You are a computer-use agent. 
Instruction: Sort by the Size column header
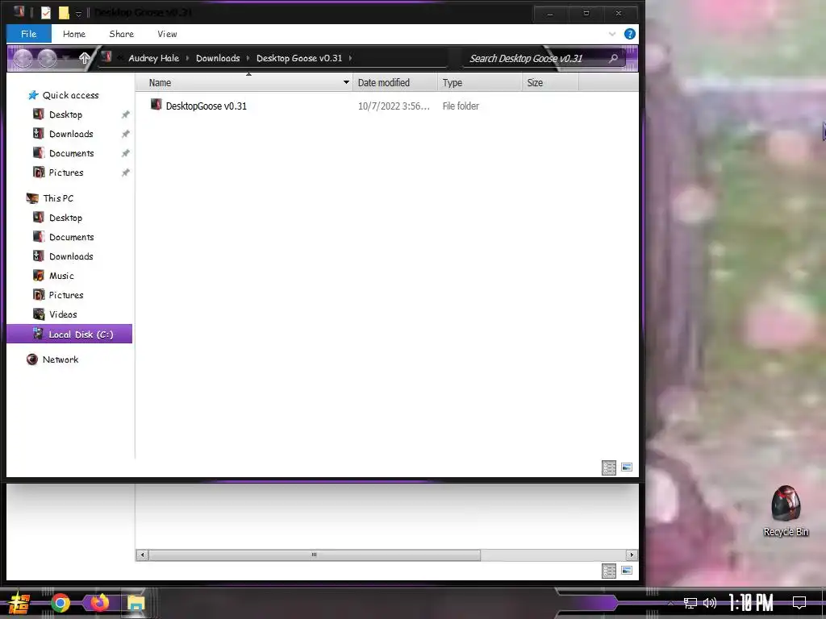click(550, 83)
